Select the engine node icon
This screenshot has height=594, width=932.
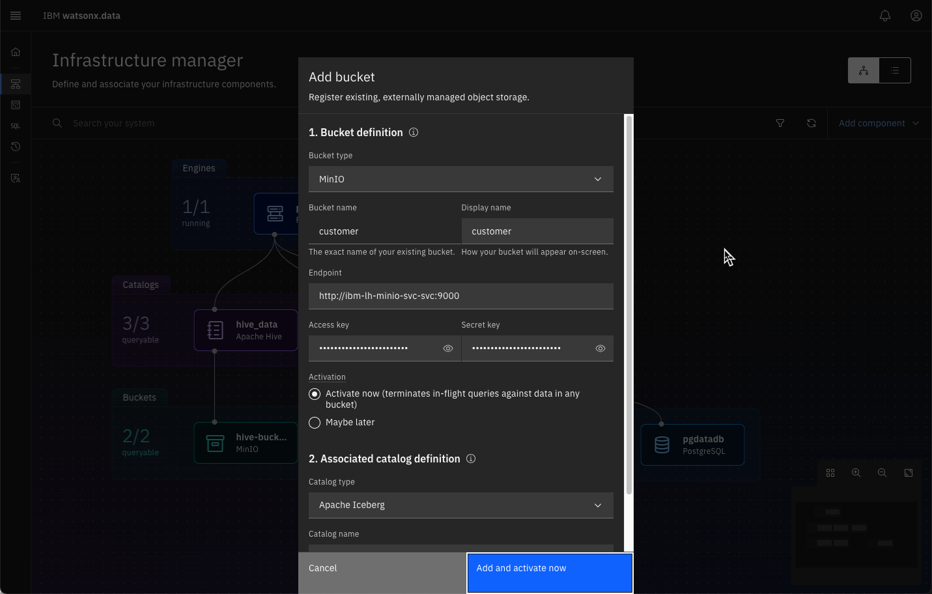275,214
